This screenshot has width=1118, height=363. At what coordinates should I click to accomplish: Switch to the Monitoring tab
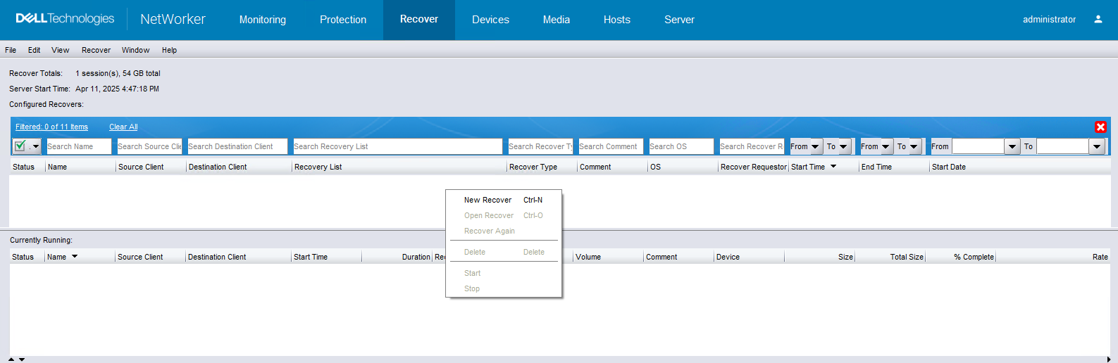pyautogui.click(x=263, y=20)
